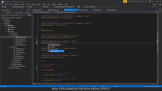Click the Save All toolbar icon

5,7
